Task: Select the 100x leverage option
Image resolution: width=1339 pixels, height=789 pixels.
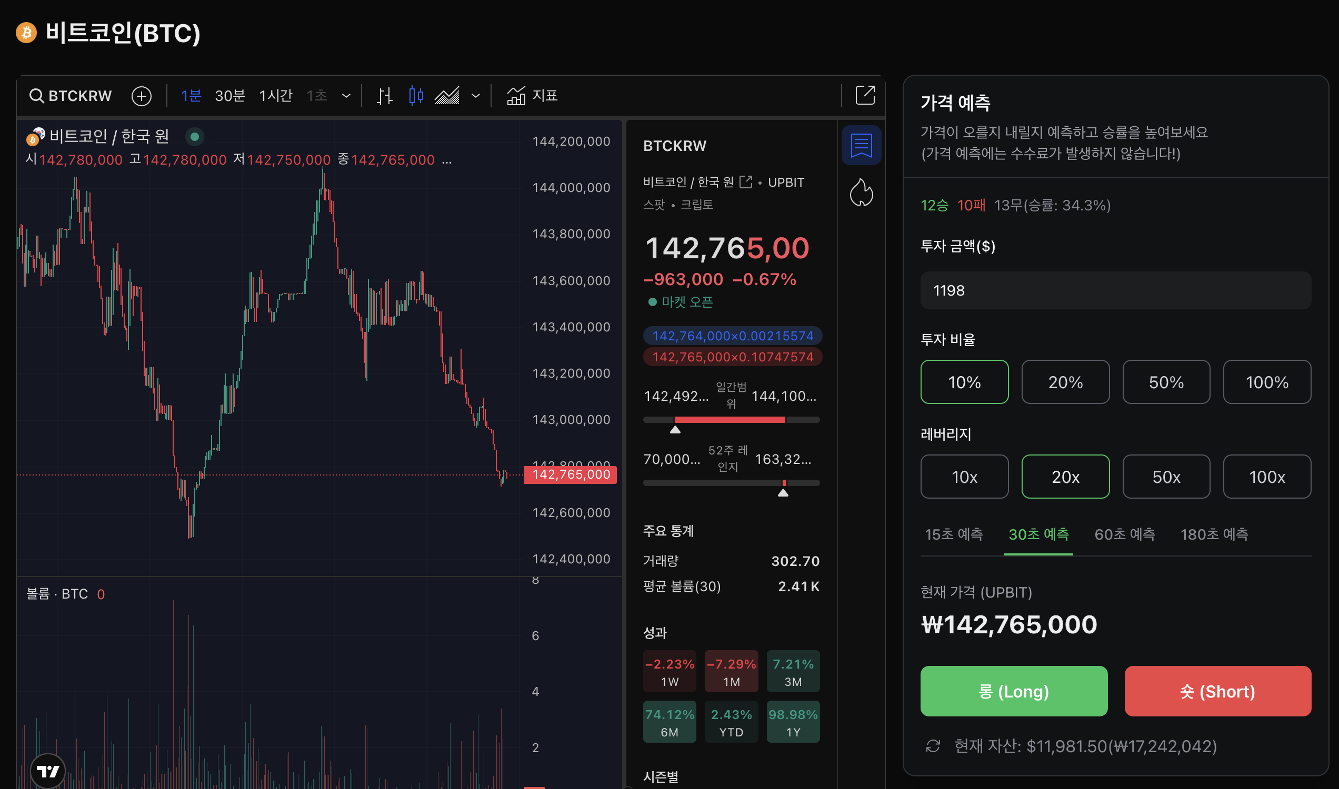Action: (1267, 477)
